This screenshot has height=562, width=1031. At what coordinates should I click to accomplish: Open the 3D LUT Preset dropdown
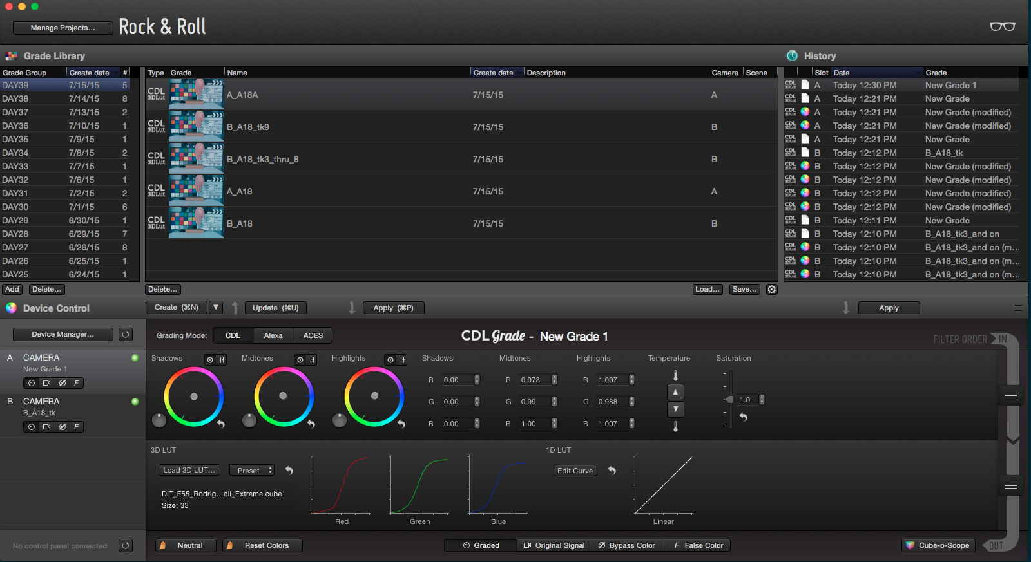[252, 471]
